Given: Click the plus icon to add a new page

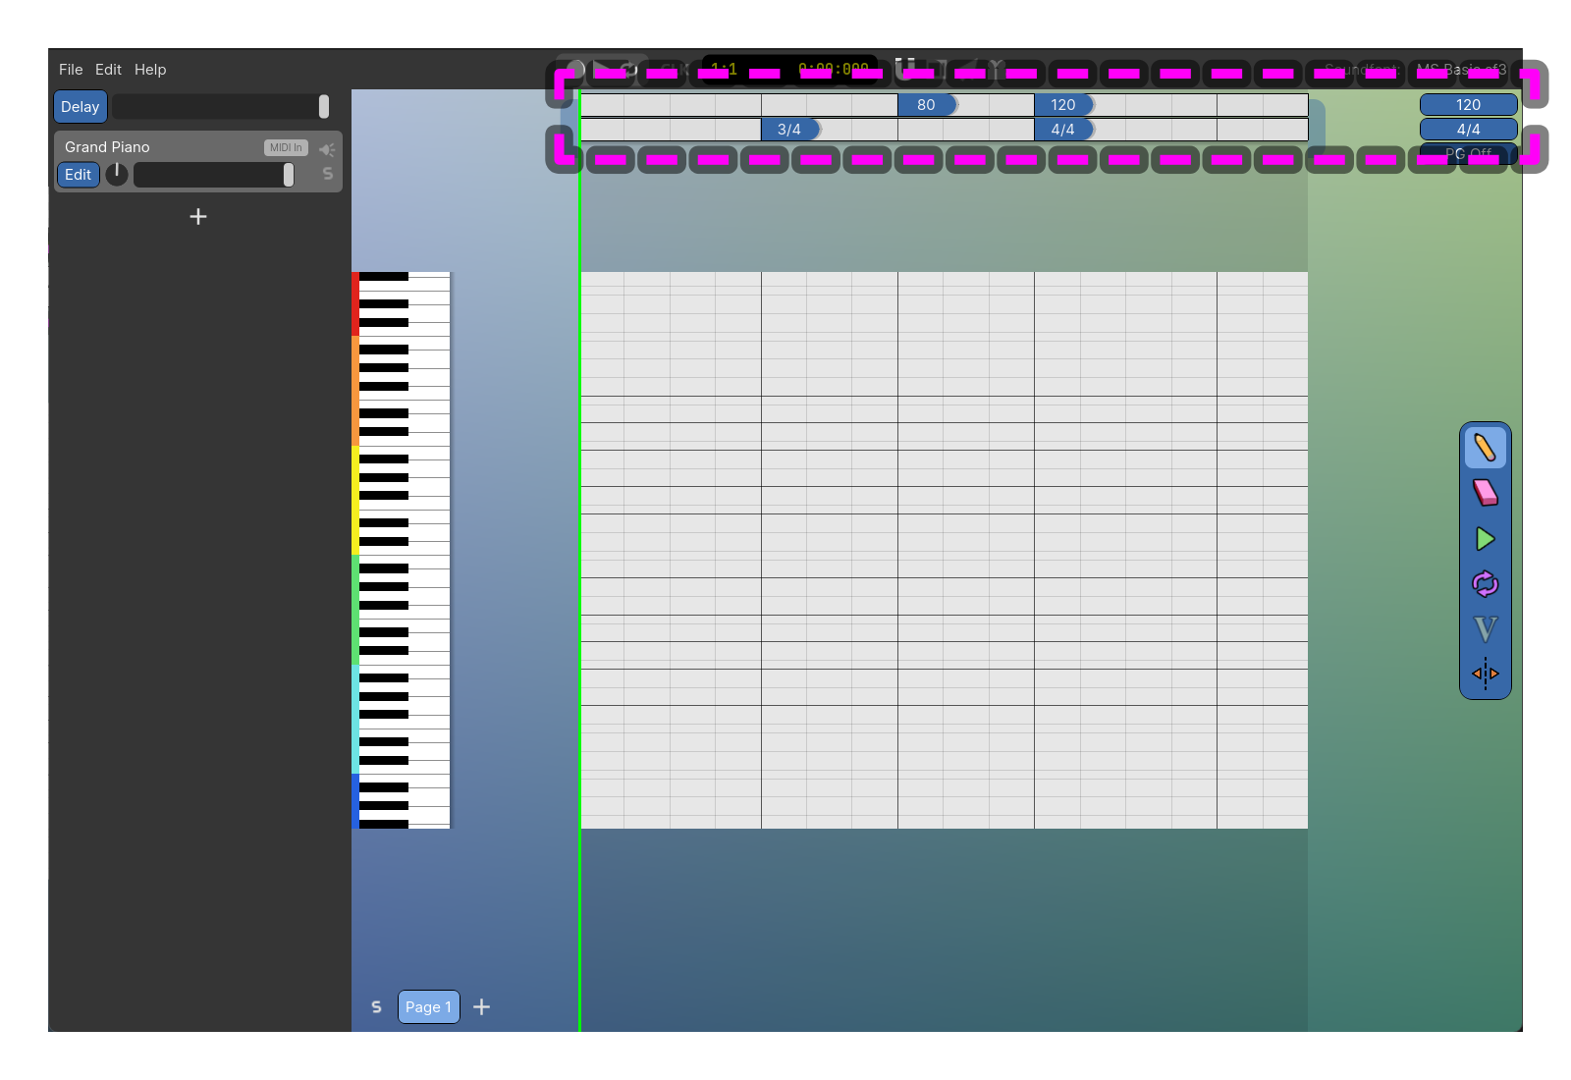Looking at the screenshot, I should click(x=481, y=1006).
